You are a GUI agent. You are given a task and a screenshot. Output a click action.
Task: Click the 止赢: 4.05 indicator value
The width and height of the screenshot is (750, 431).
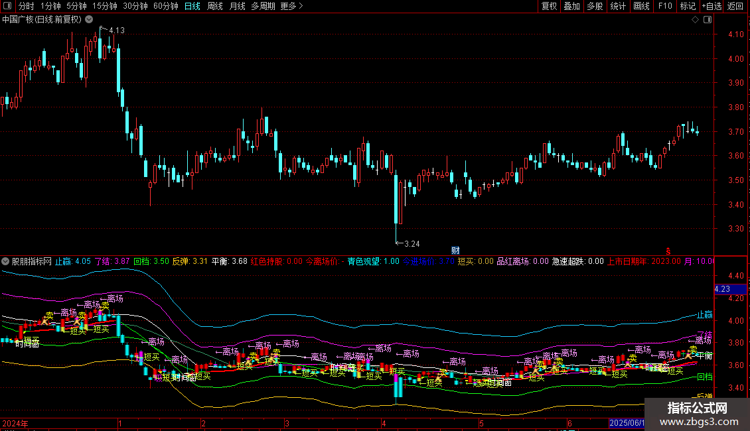click(x=73, y=261)
